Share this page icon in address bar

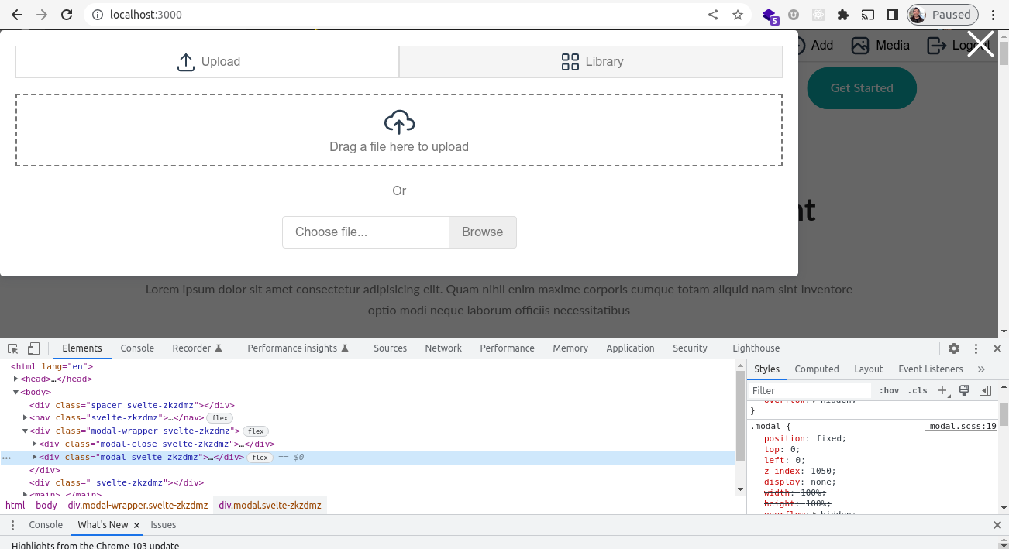point(713,15)
